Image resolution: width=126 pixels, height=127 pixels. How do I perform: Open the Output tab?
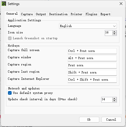tap(41, 14)
